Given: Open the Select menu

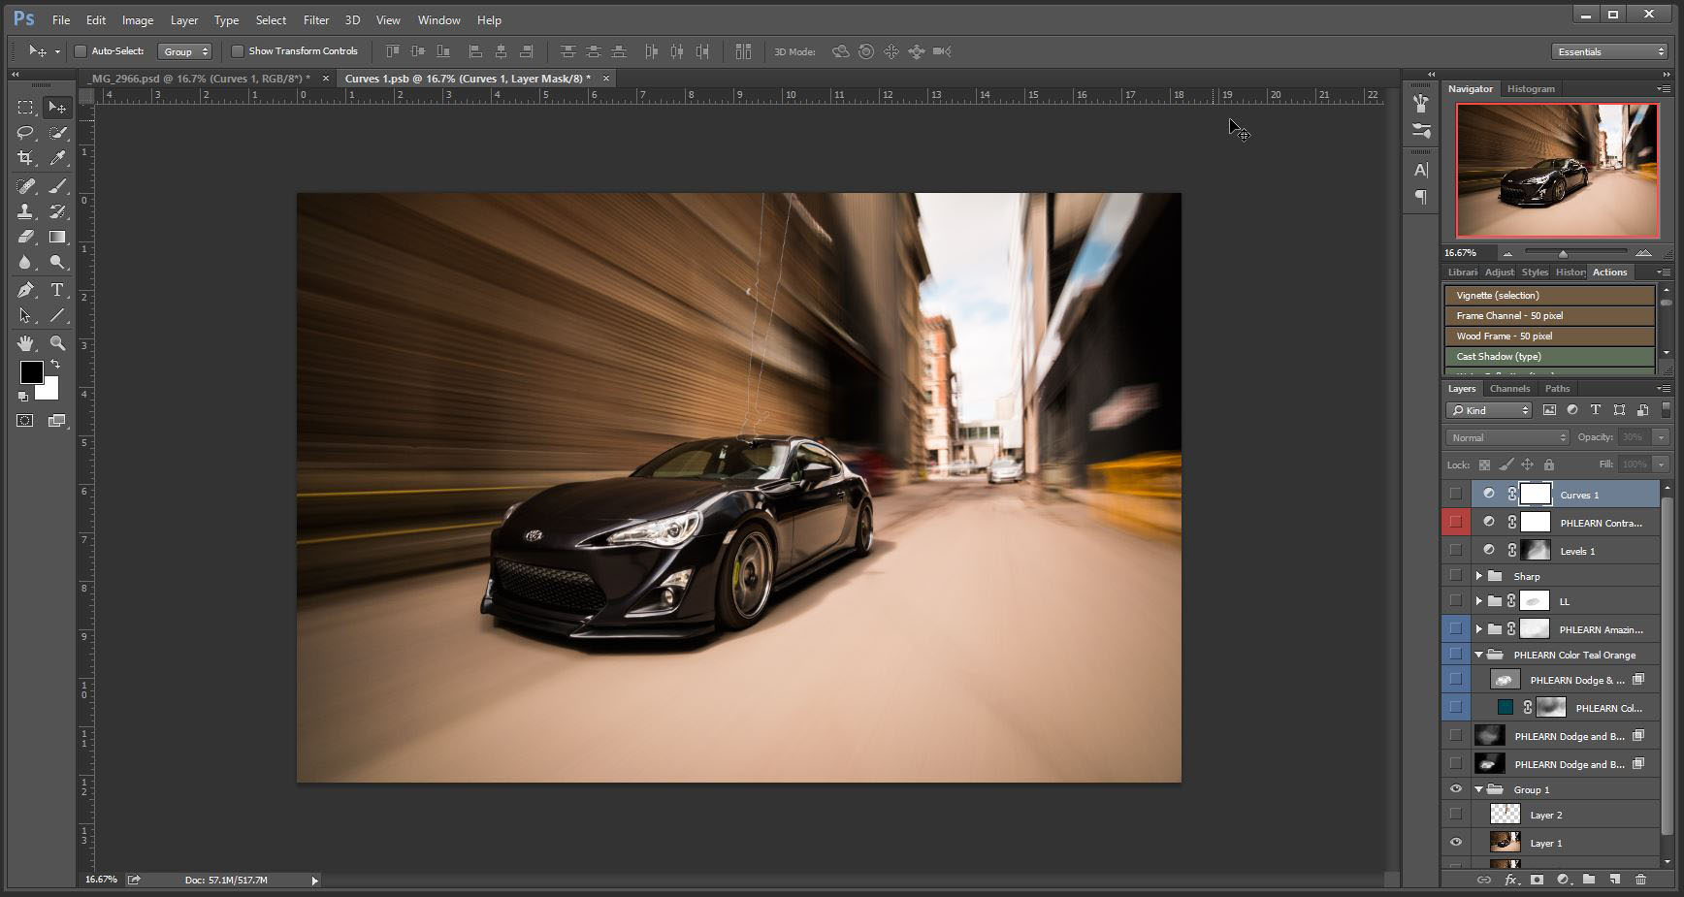Looking at the screenshot, I should 271,19.
